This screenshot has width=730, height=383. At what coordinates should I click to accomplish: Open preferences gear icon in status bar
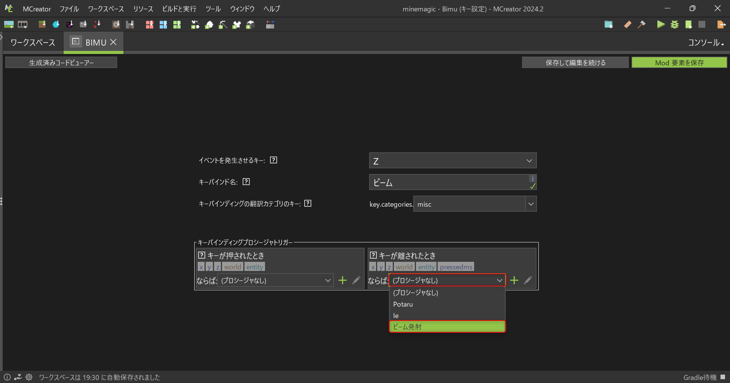point(29,377)
